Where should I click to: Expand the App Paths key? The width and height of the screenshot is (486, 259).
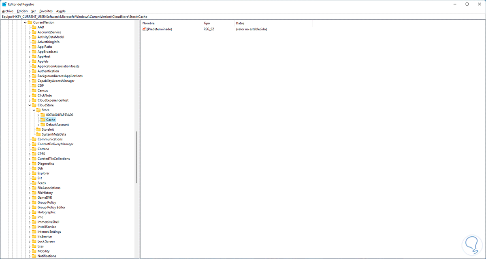click(30, 47)
